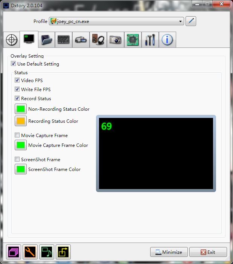Screen dimensions: 233x264
Task: Open the tools wrench tab
Action: pyautogui.click(x=150, y=40)
